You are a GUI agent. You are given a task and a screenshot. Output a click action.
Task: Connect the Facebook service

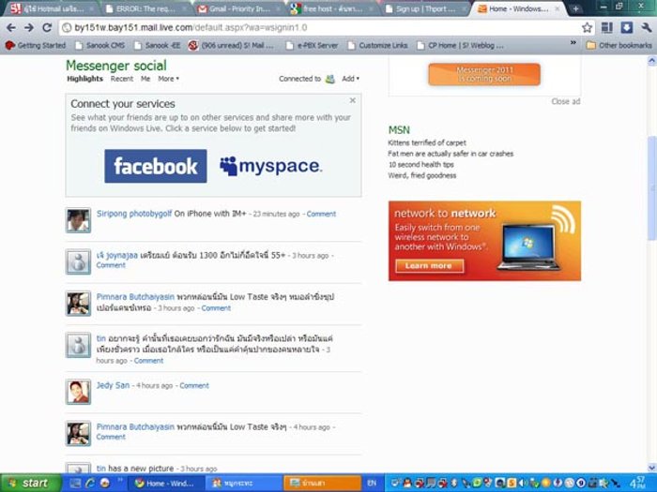[x=156, y=166]
